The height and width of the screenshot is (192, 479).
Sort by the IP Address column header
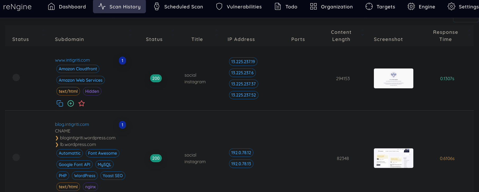[241, 39]
